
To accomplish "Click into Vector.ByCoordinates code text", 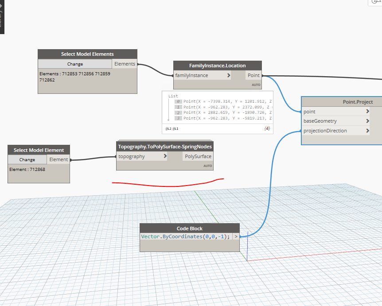I will (x=185, y=236).
